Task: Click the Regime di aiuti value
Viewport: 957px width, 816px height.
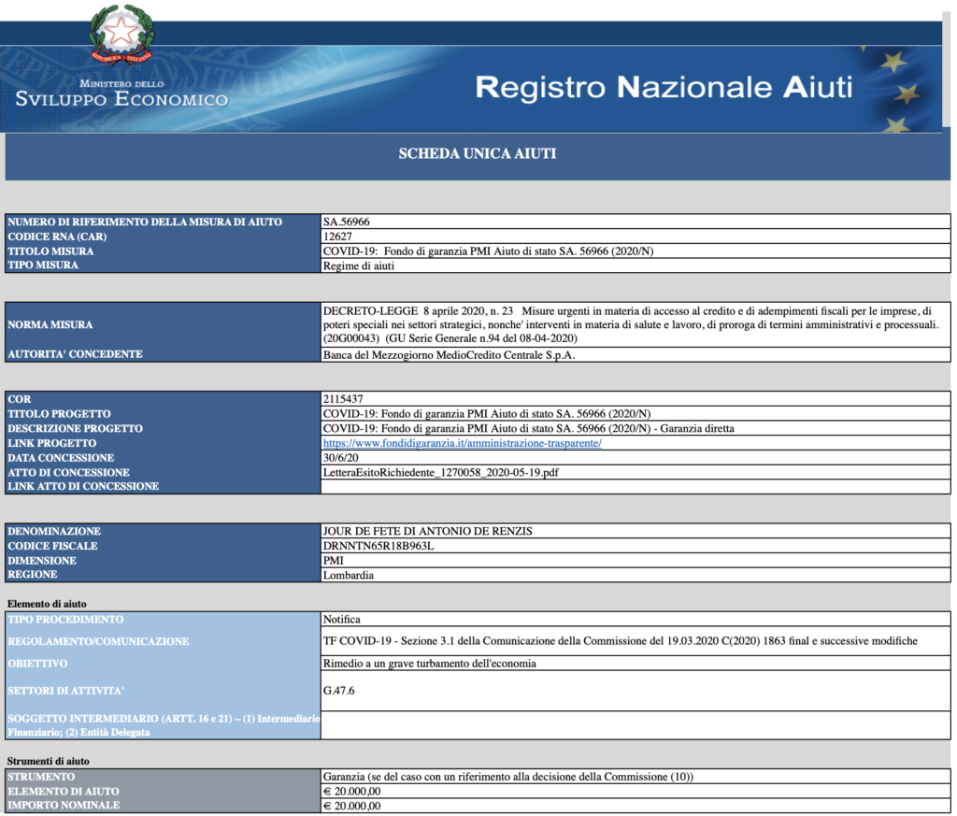Action: (358, 265)
